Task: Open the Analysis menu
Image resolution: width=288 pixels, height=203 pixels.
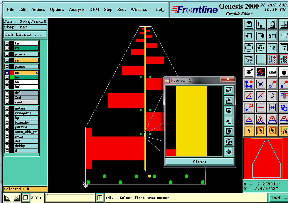Action: tap(77, 10)
